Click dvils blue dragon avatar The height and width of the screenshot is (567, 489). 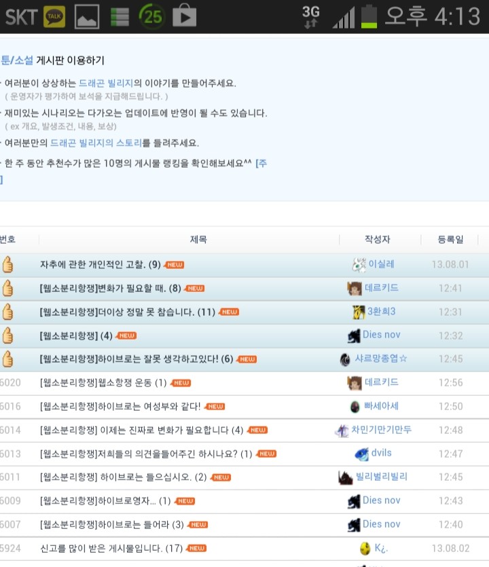pyautogui.click(x=362, y=454)
